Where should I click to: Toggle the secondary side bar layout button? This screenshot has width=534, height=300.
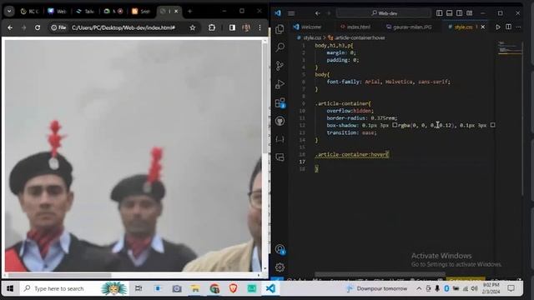460,13
